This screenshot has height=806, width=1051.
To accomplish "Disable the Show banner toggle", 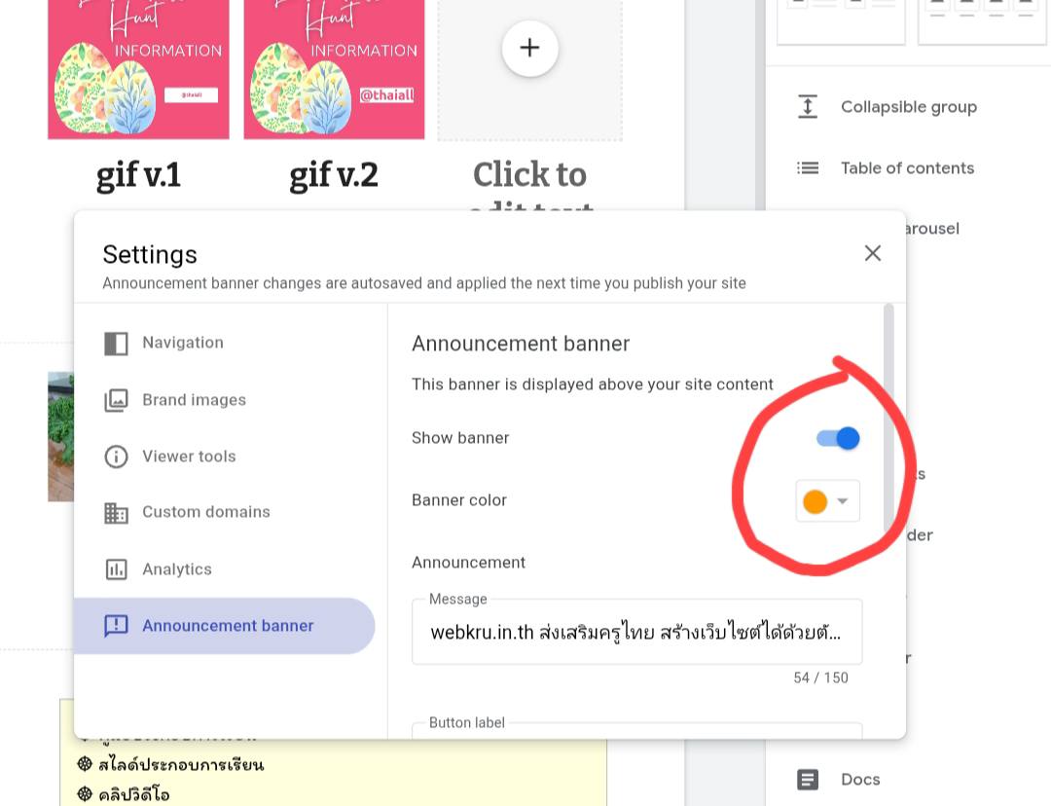I will pos(839,438).
